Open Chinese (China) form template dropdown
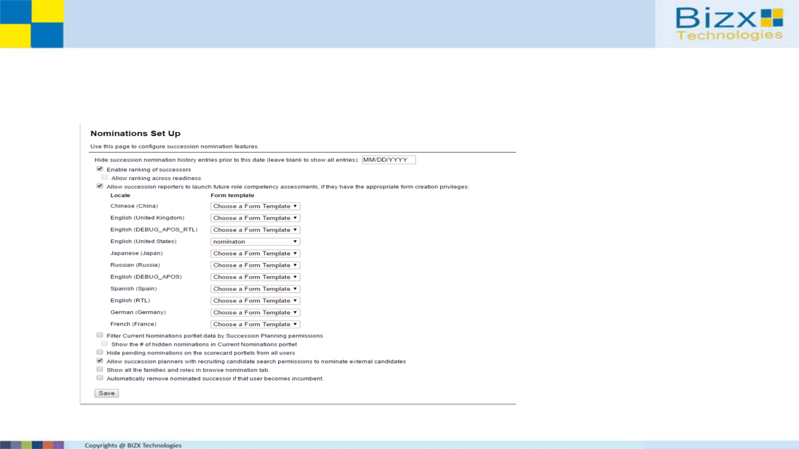This screenshot has width=799, height=449. [255, 206]
